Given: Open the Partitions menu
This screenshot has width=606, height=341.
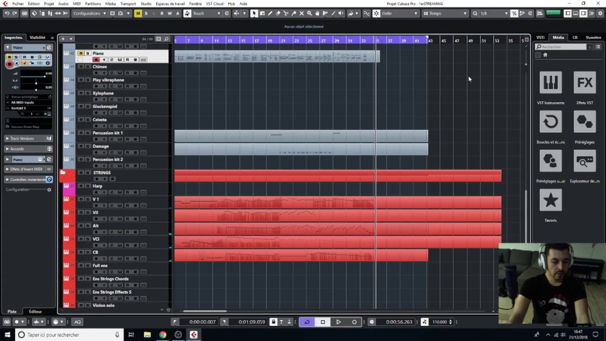Looking at the screenshot, I should click(93, 4).
